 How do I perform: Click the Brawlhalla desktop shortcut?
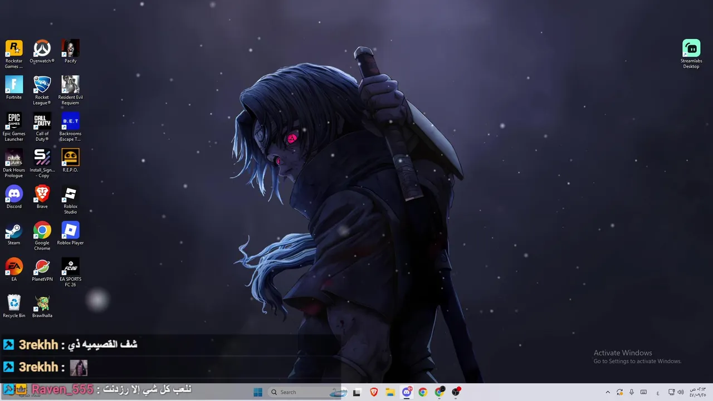(x=42, y=306)
